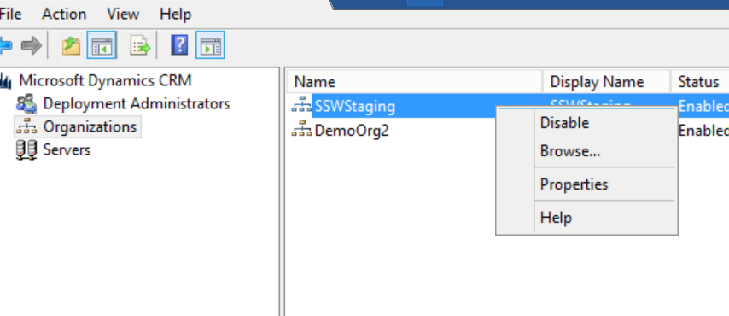Open Deployment Administrators tree node

pyautogui.click(x=137, y=103)
